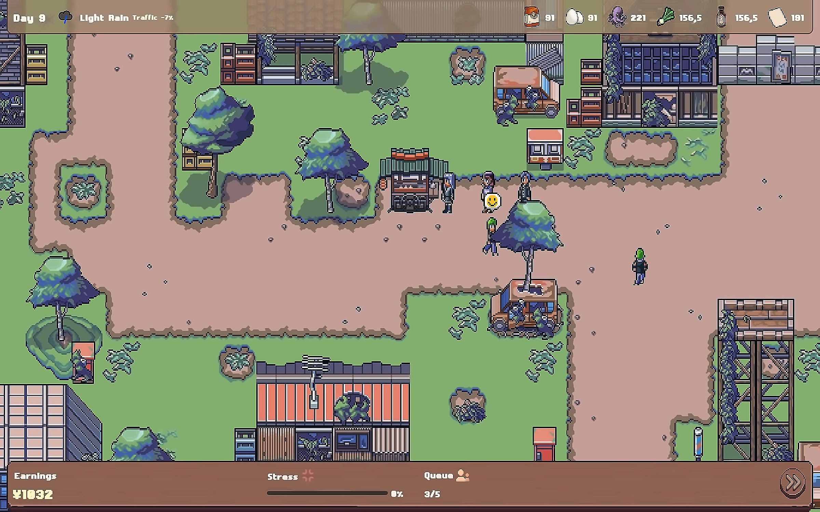
Task: Click the takoyaki food stall
Action: (x=410, y=181)
